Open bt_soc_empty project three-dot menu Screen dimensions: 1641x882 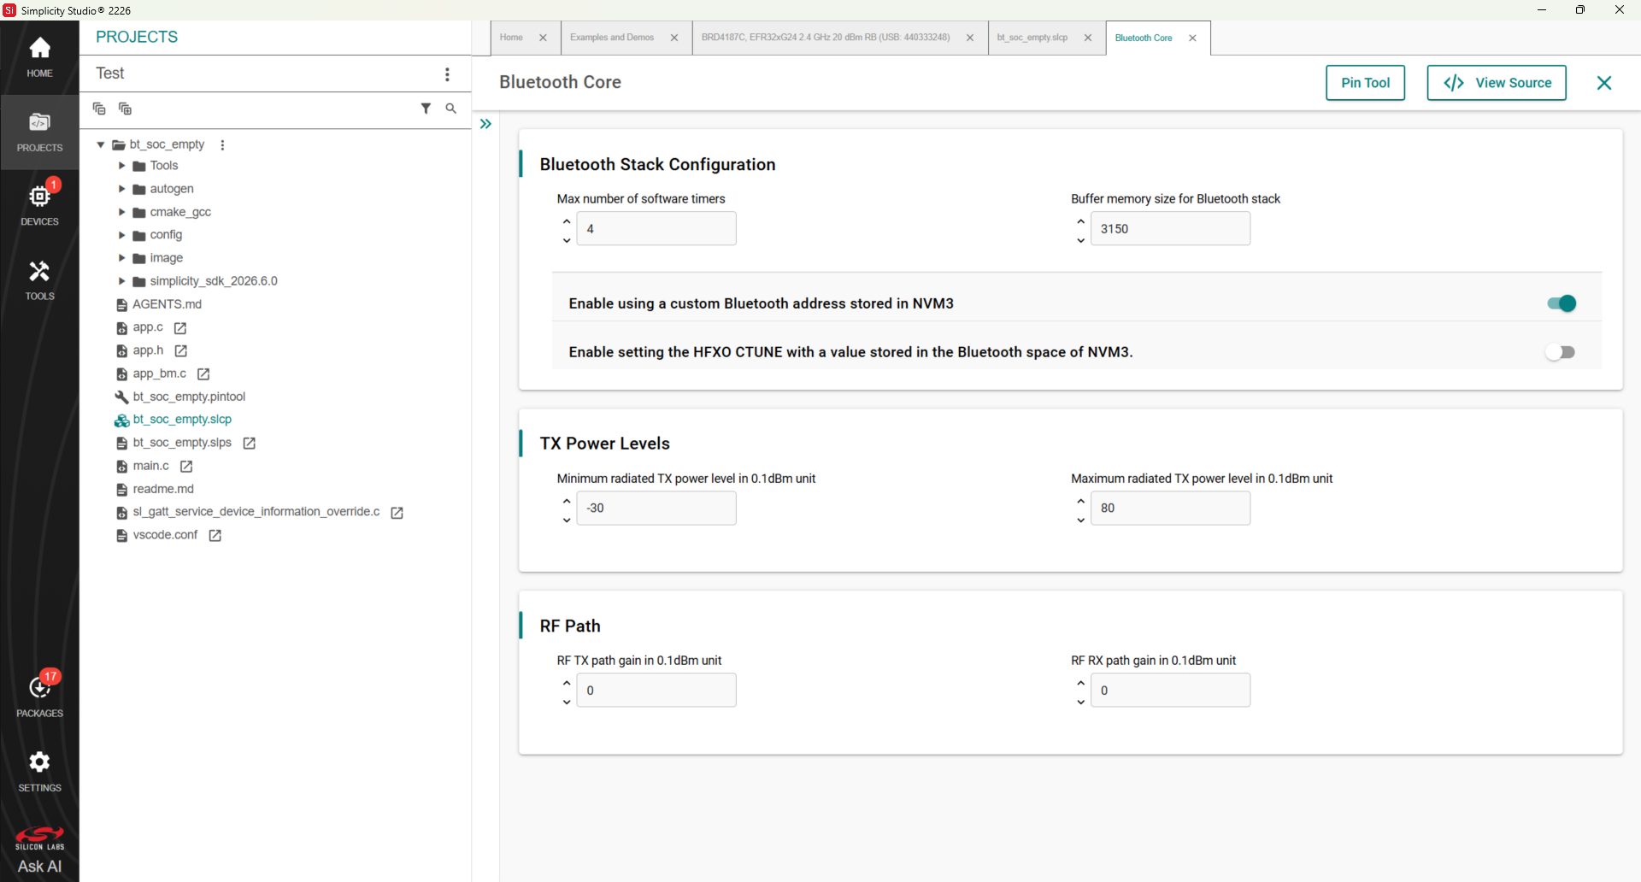coord(222,144)
